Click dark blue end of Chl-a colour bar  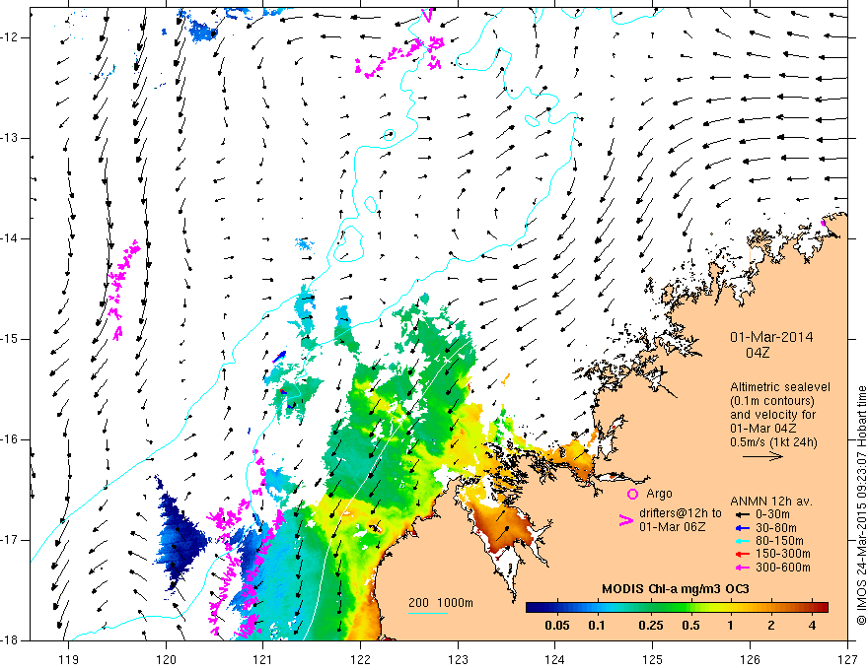tap(532, 607)
